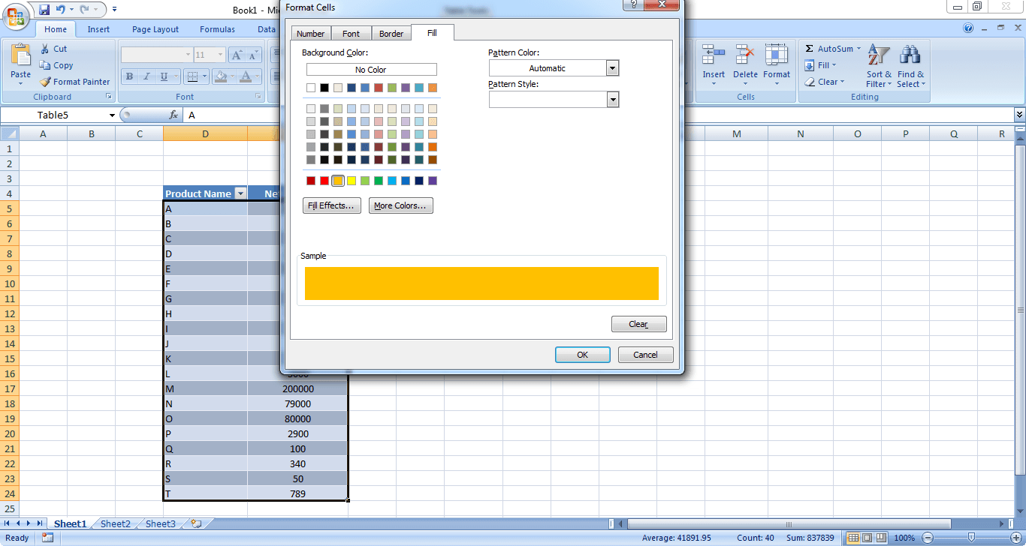
Task: Switch to Page Layout view icon
Action: tap(868, 538)
